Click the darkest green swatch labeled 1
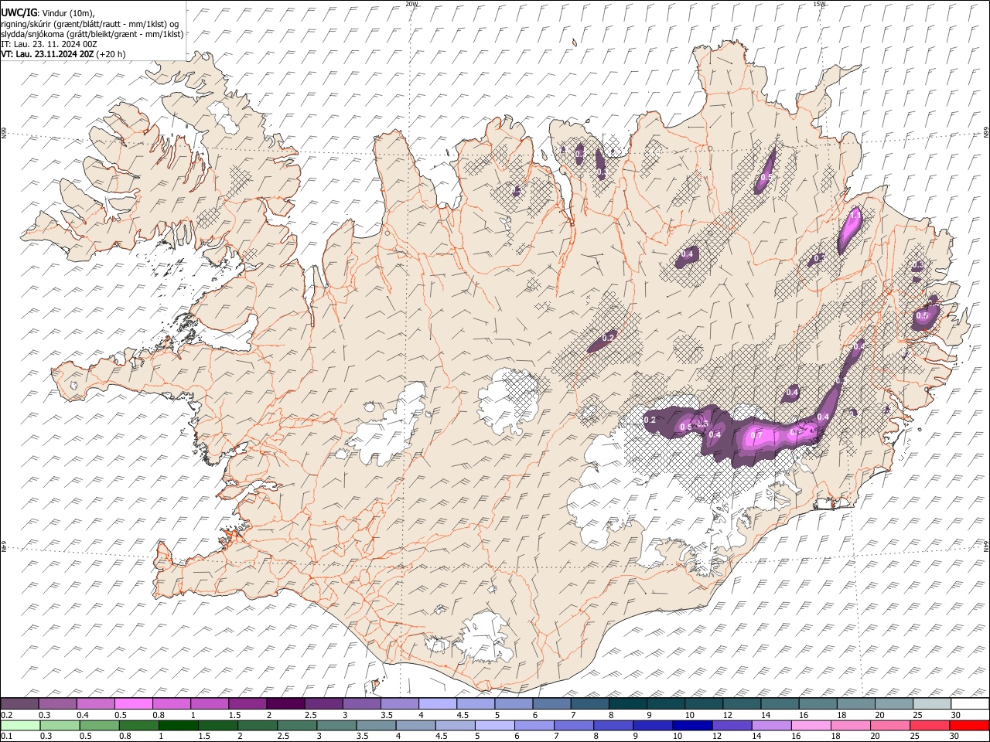The image size is (990, 742). (178, 725)
